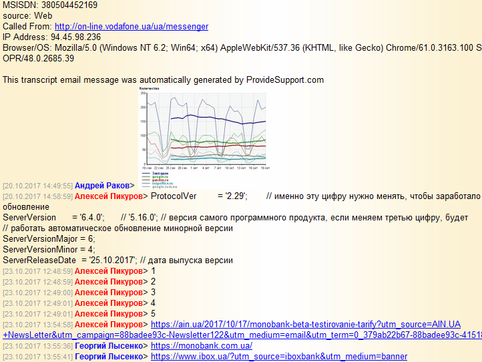The image size is (482, 362).
Task: Click the ProvideSupport.com transcript notice line
Action: (x=164, y=80)
